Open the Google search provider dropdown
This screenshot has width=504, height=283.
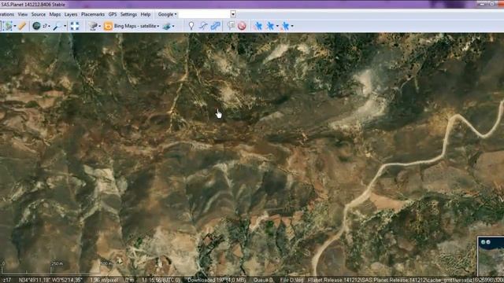pyautogui.click(x=167, y=14)
